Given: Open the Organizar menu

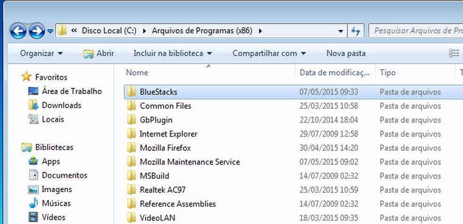Looking at the screenshot, I should [41, 54].
